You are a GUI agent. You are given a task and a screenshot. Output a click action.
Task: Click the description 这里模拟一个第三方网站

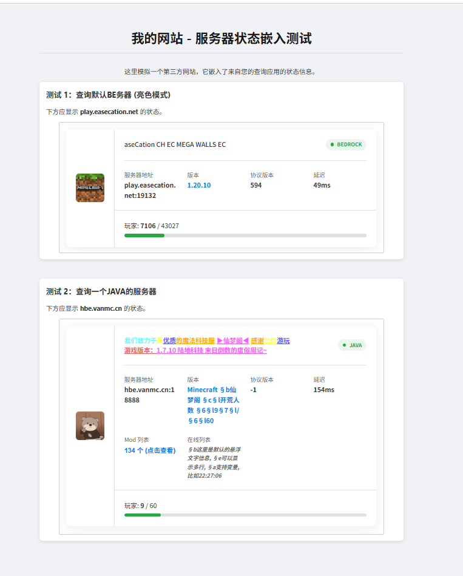(221, 72)
